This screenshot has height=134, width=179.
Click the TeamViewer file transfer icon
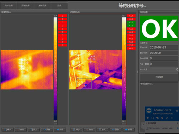click(162, 118)
